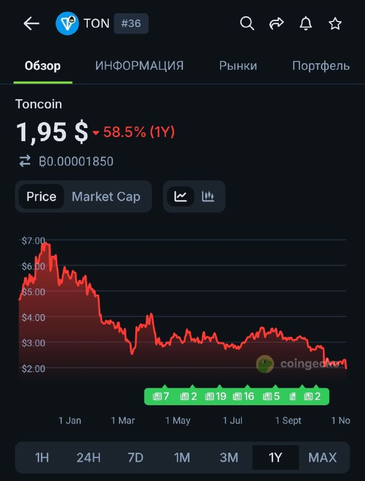Select the line chart view icon
The image size is (365, 481).
[180, 197]
